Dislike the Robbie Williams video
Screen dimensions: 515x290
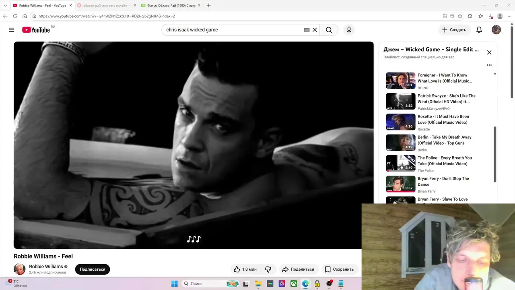tap(268, 269)
